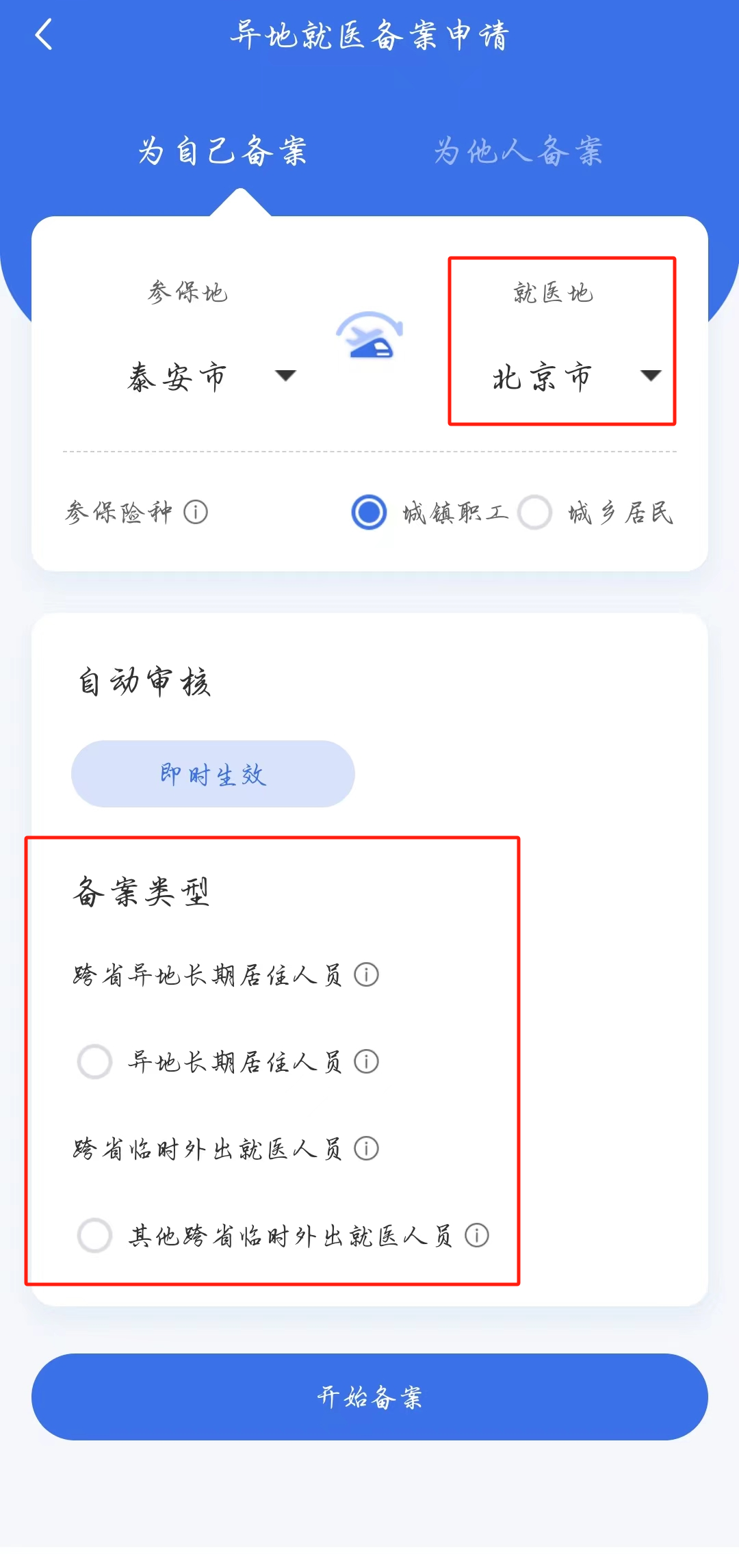This screenshot has height=1554, width=739.
Task: Tap 北京市 city name under 就医地
Action: click(542, 377)
